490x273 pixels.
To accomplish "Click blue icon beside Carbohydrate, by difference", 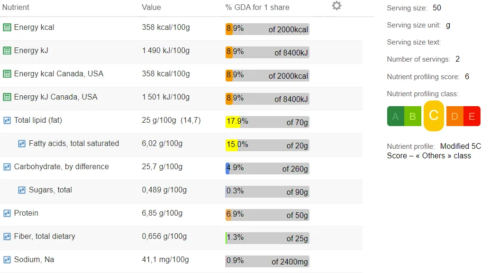I will pyautogui.click(x=7, y=167).
